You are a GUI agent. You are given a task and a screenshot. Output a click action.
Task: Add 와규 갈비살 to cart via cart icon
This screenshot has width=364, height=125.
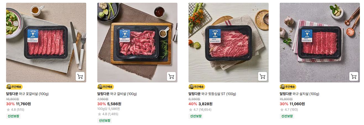pyautogui.click(x=171, y=76)
